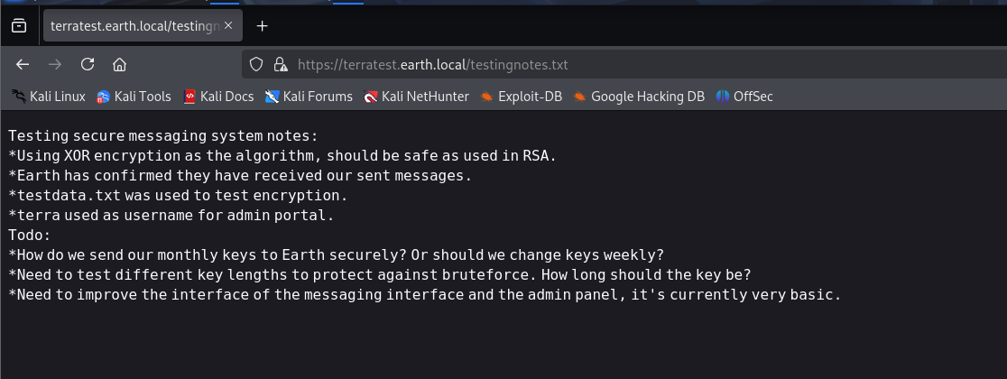Open the Kali Forums bookmark
Screen dimensions: 1007x379
[x=309, y=97]
